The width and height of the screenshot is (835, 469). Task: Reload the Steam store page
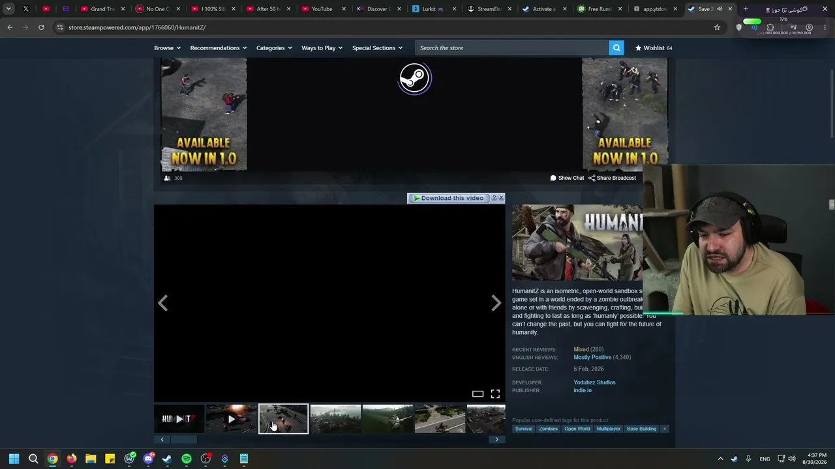point(41,27)
